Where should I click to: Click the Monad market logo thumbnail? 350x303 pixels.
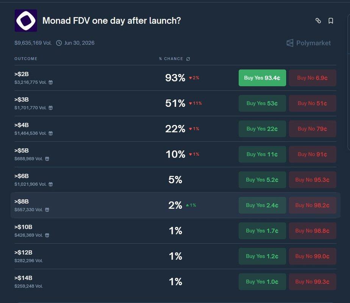point(26,20)
